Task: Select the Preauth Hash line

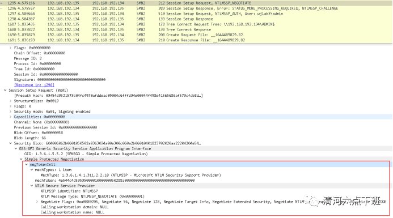Action: 108,96
